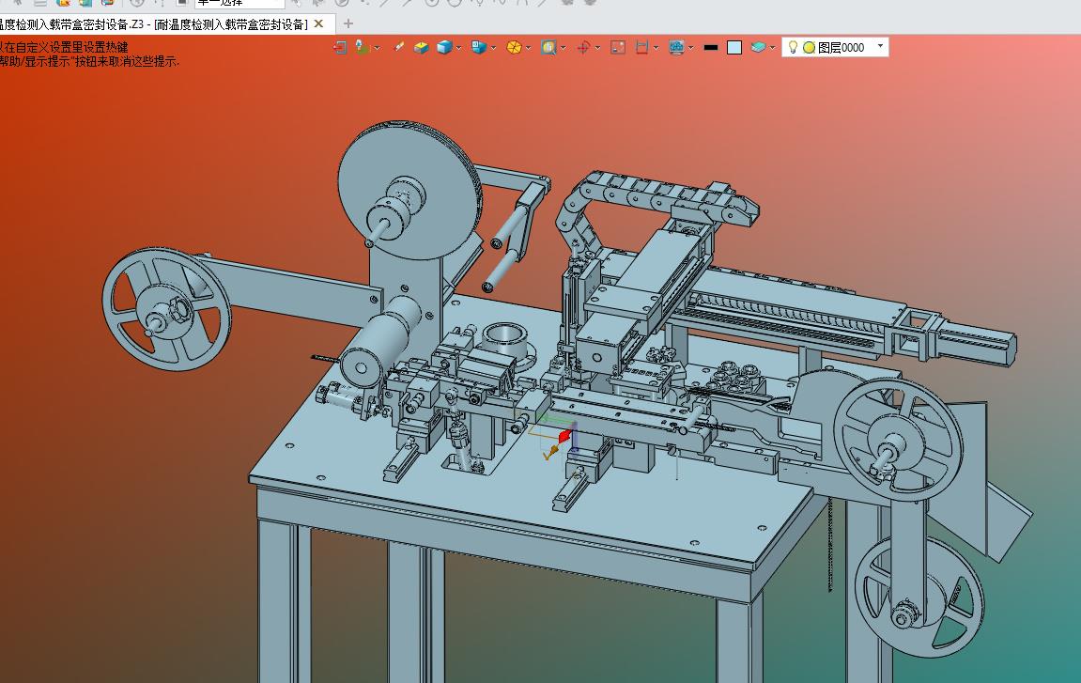Image resolution: width=1081 pixels, height=683 pixels.
Task: Open dropdown arrow beside green base icon
Action: [x=378, y=48]
